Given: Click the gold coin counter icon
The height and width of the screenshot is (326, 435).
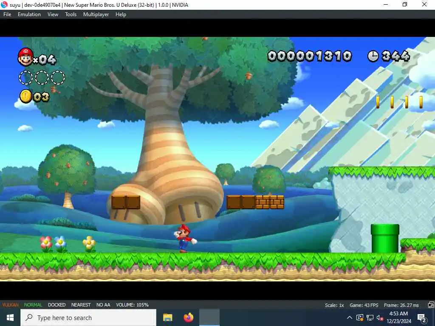Looking at the screenshot, I should tap(26, 96).
